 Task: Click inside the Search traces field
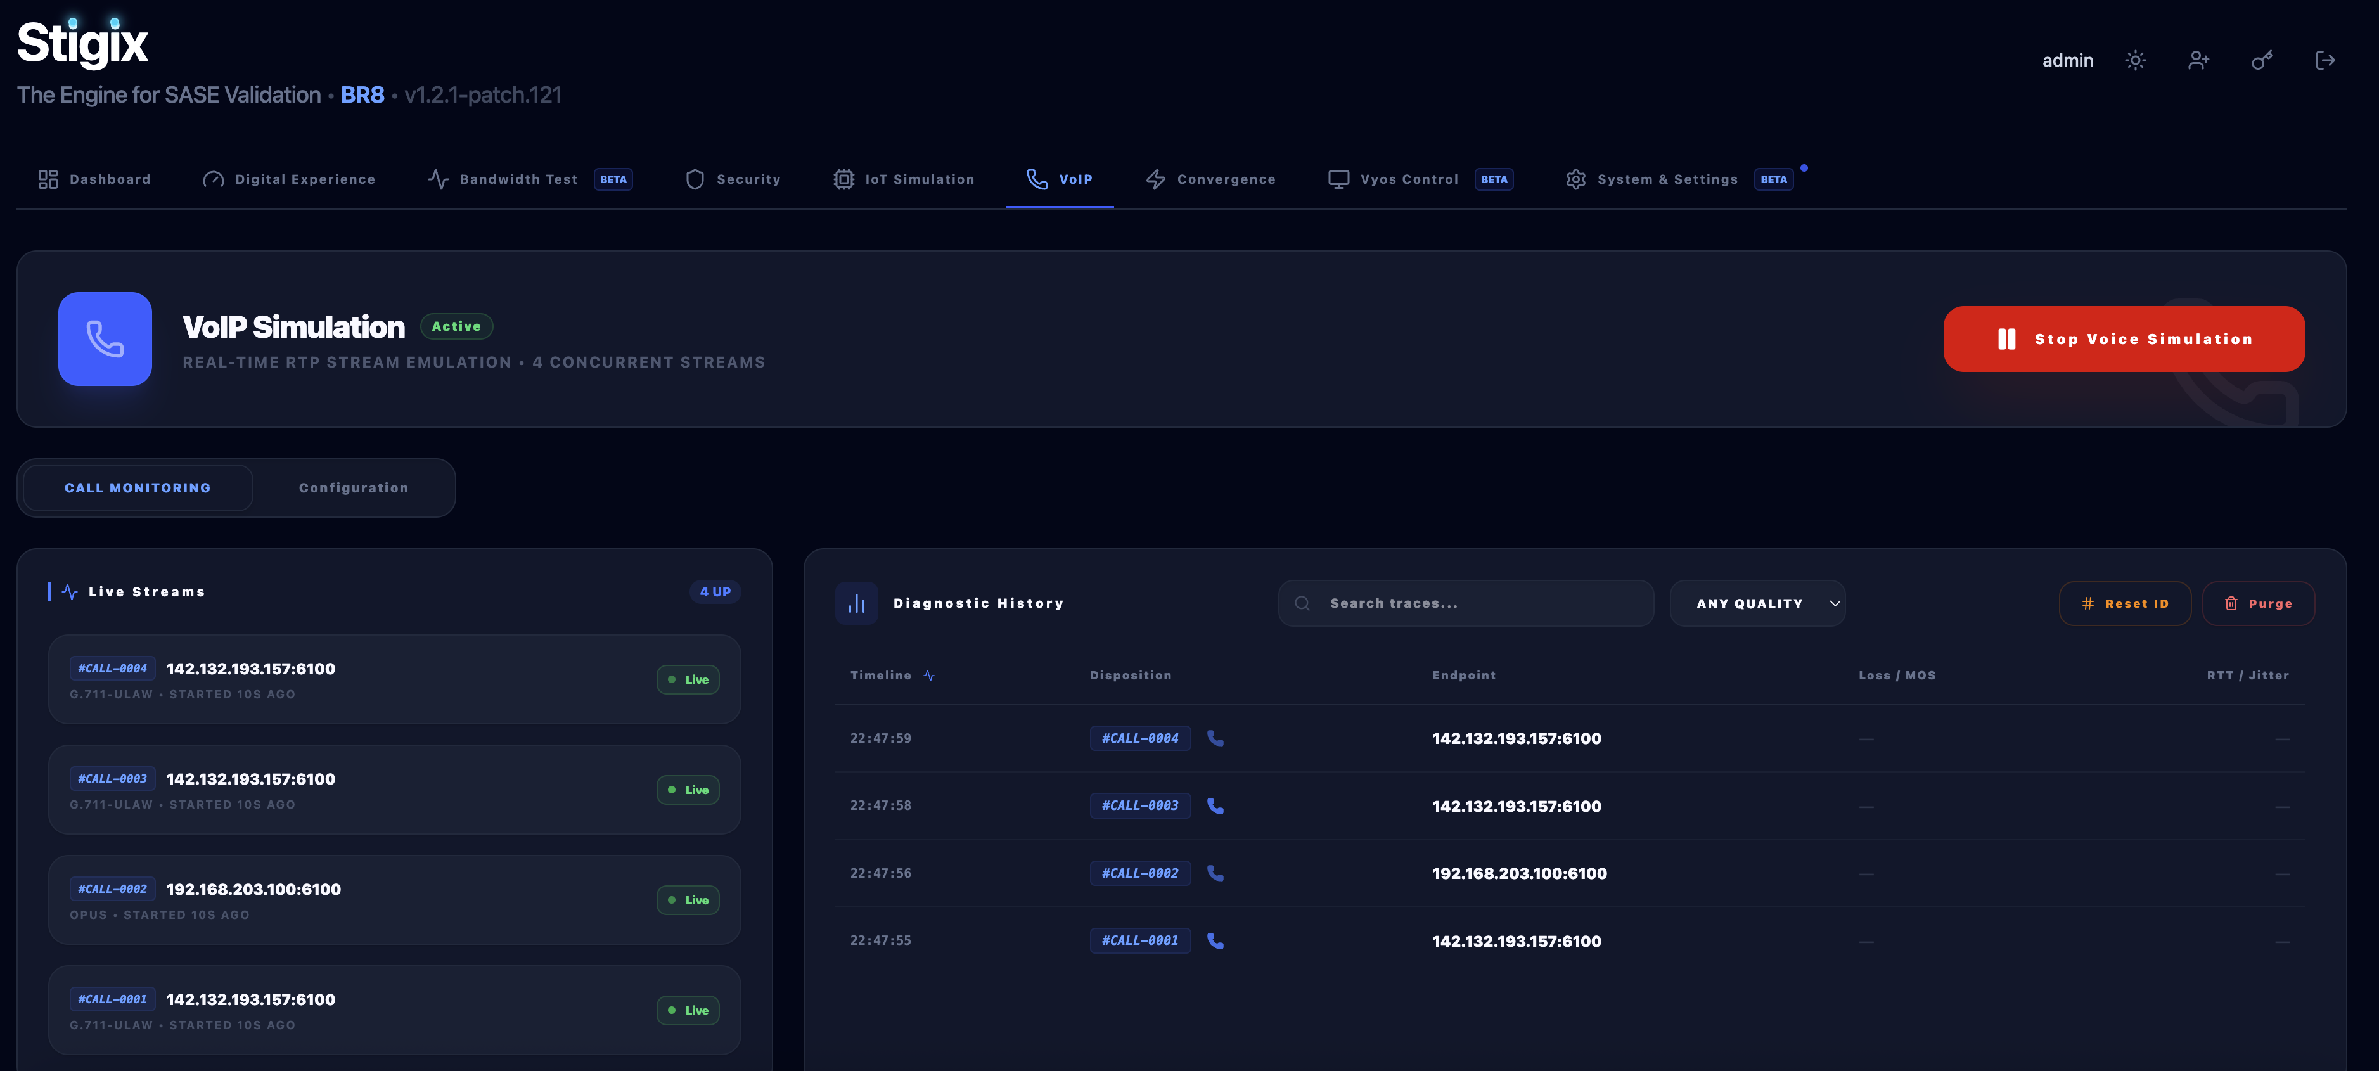1466,603
